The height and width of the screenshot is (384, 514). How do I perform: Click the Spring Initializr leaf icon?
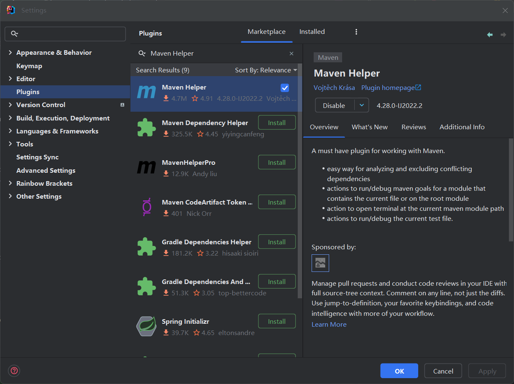pyautogui.click(x=146, y=326)
